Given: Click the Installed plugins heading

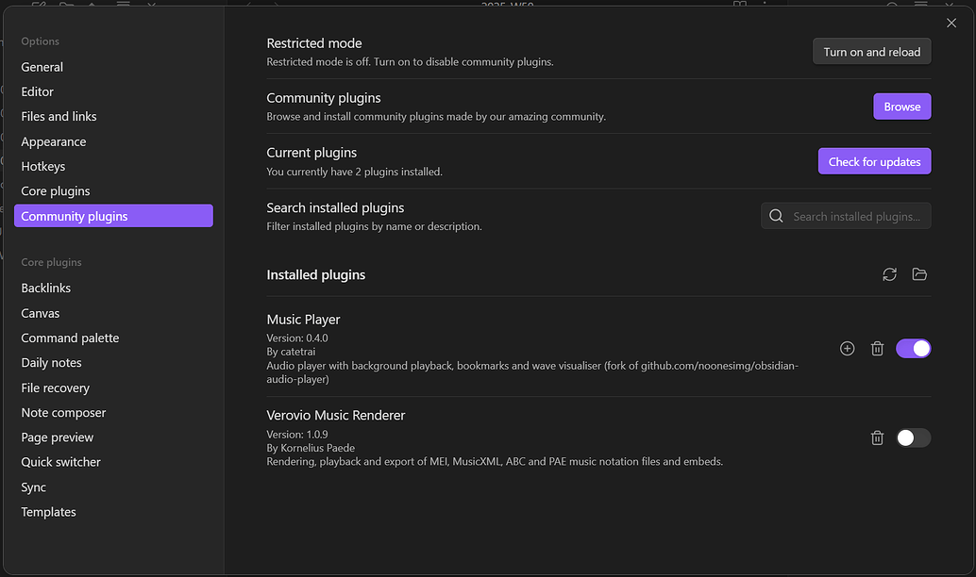Looking at the screenshot, I should 315,274.
